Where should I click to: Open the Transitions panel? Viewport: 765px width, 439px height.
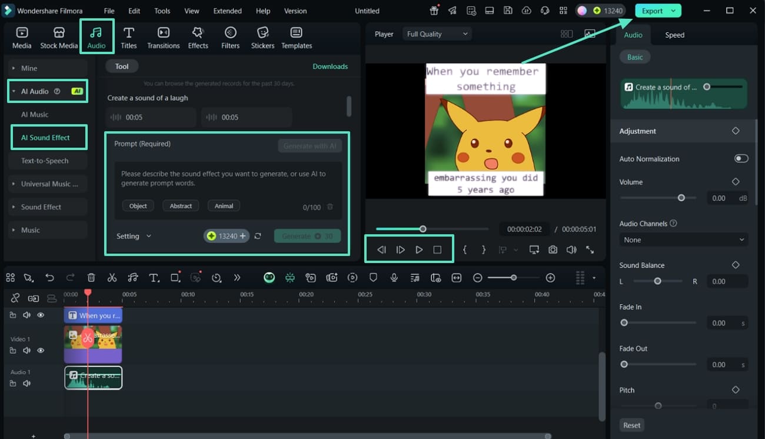[x=163, y=36]
